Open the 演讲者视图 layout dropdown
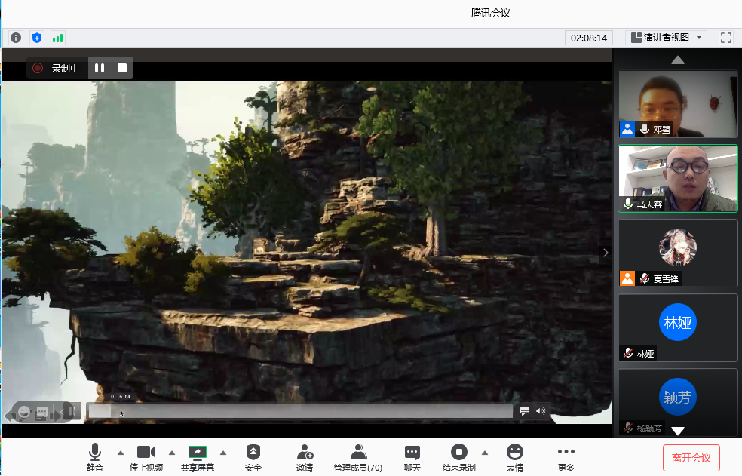This screenshot has width=742, height=476. 666,38
